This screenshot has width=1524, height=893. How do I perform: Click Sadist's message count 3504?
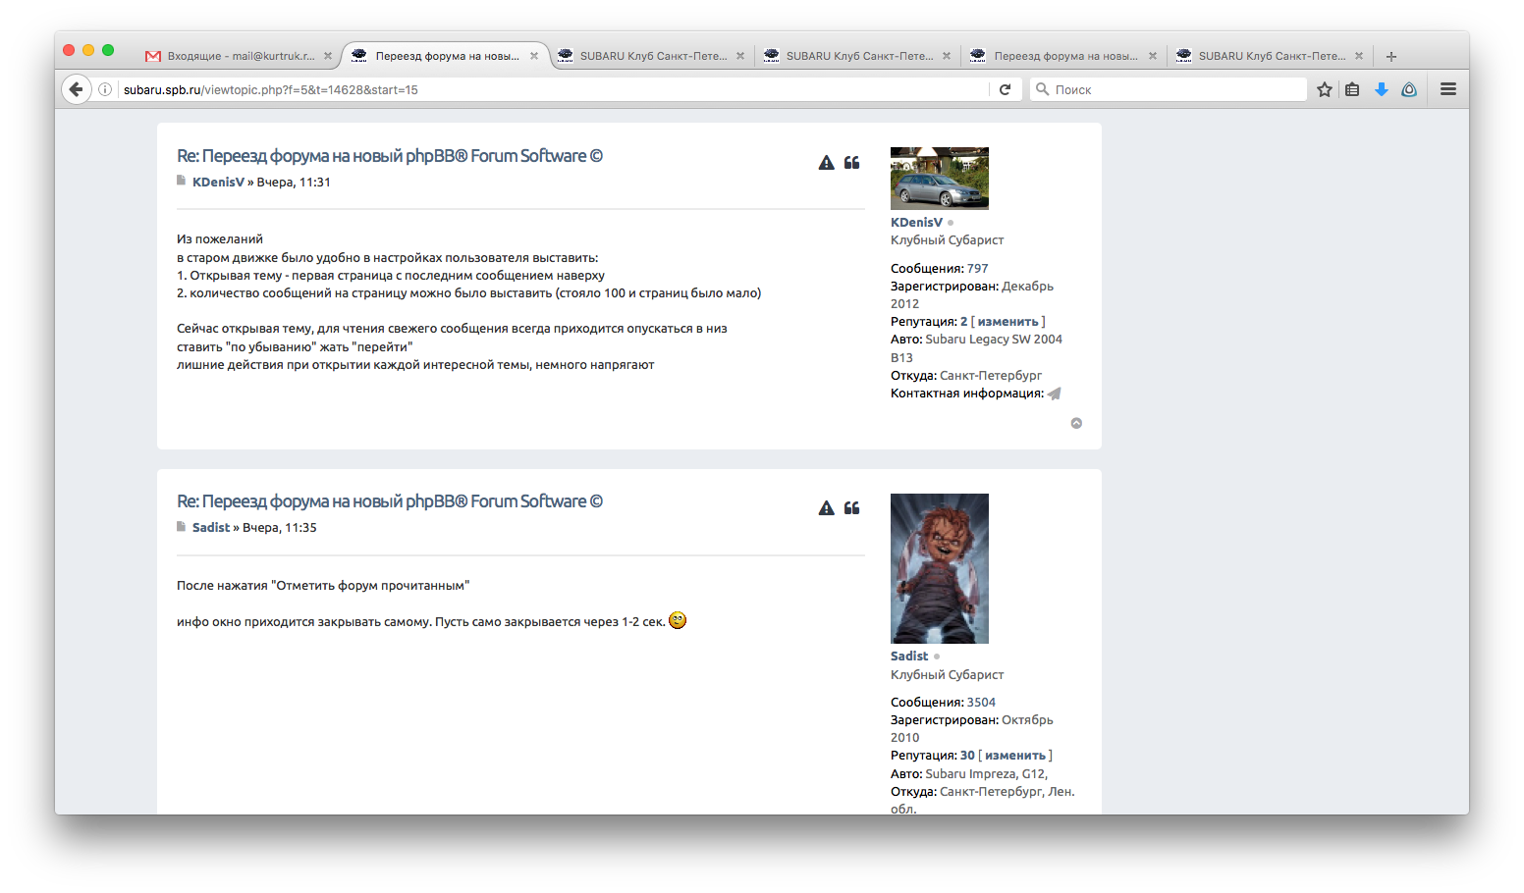[x=981, y=703]
